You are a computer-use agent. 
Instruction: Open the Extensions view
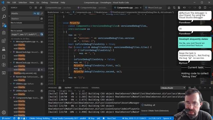(x=4, y=41)
